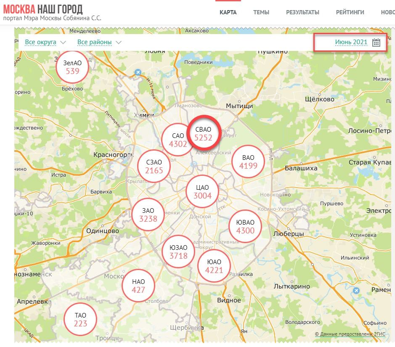Click the chevron next to Все округа

pos(63,42)
